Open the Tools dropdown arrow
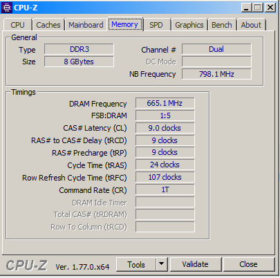 click(162, 264)
